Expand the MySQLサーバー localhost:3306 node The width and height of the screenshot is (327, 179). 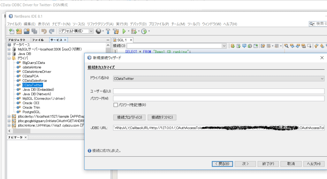pos(9,49)
